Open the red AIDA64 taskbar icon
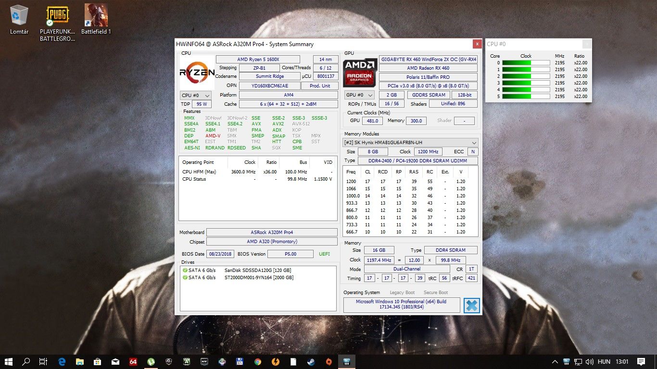 (x=133, y=362)
